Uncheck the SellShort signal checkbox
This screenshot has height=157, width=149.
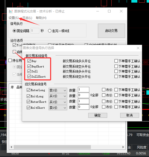tap(29, 76)
